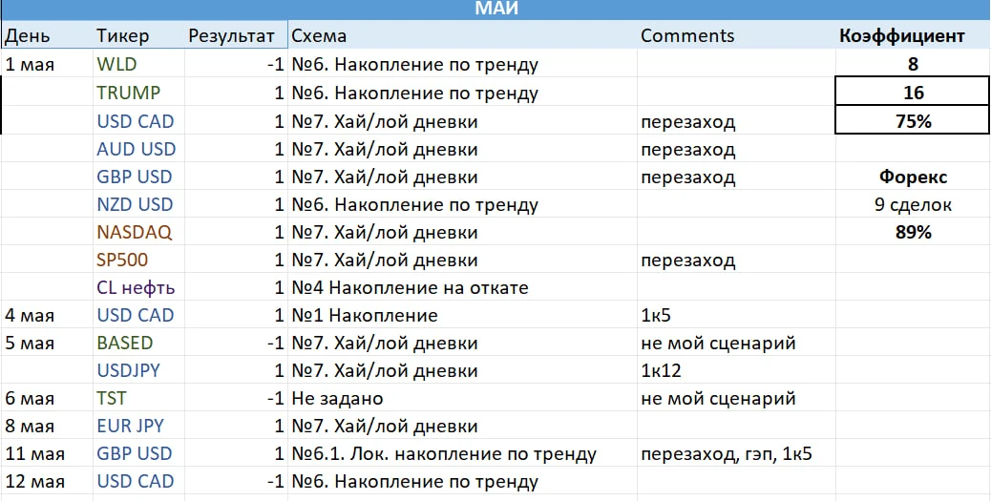Viewport: 991px width, 501px height.
Task: Select scheme cell in EUR JPY row
Action: pos(462,426)
